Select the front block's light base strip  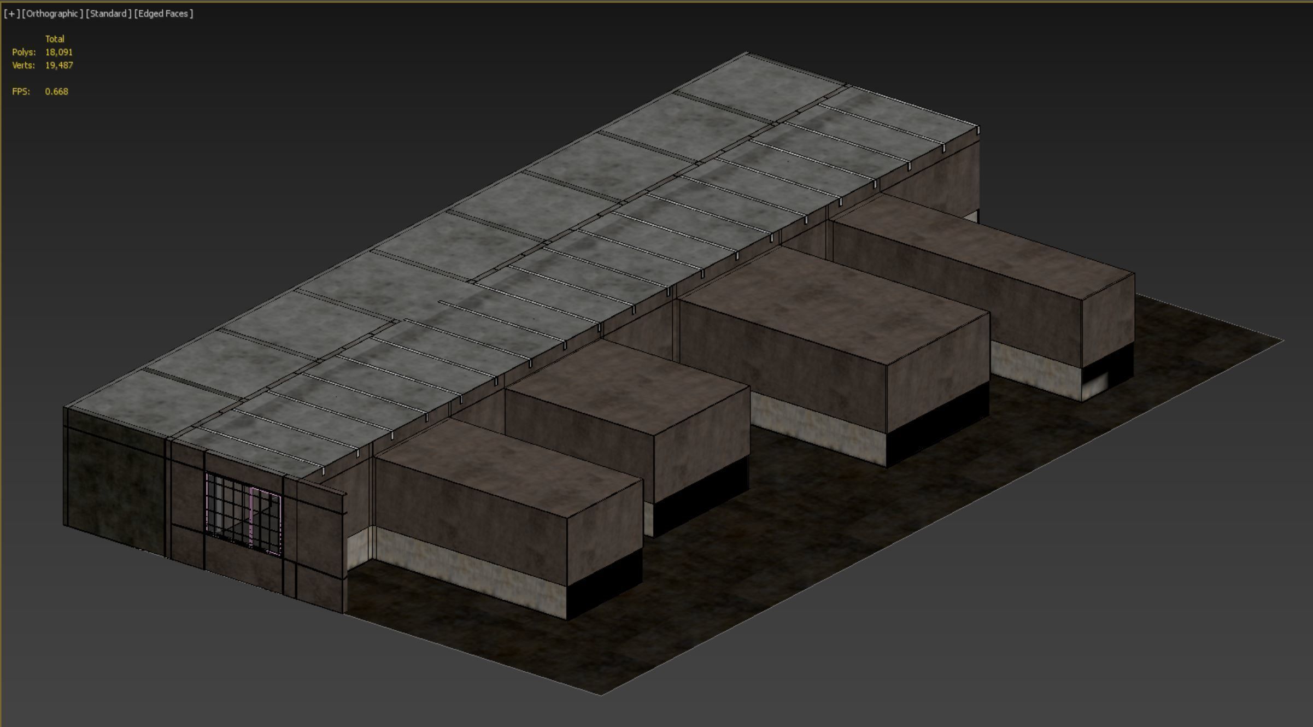tap(470, 571)
